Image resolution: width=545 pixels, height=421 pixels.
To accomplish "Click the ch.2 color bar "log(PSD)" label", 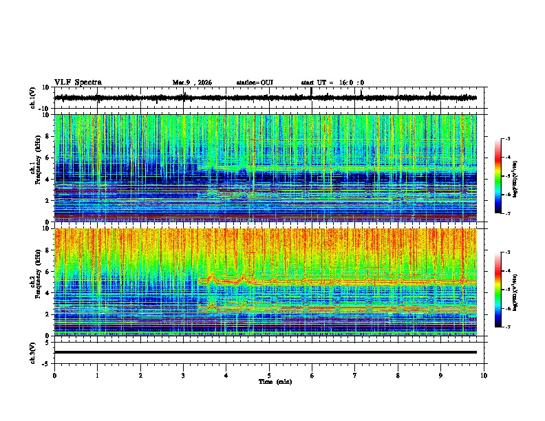I will click(515, 292).
